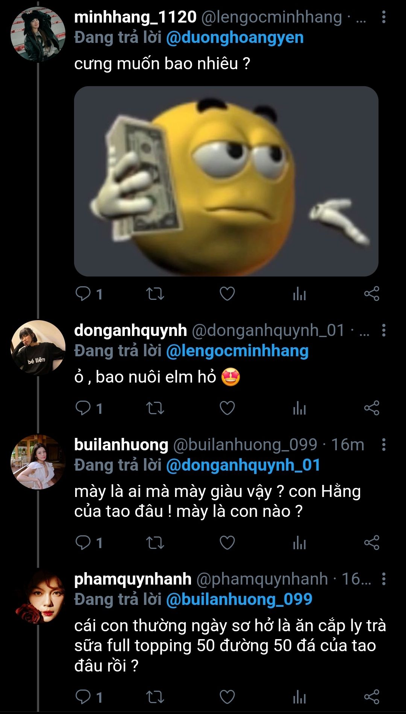Retweet minhhang_1120's money meme tweet
Image resolution: width=406 pixels, height=714 pixels.
click(155, 294)
